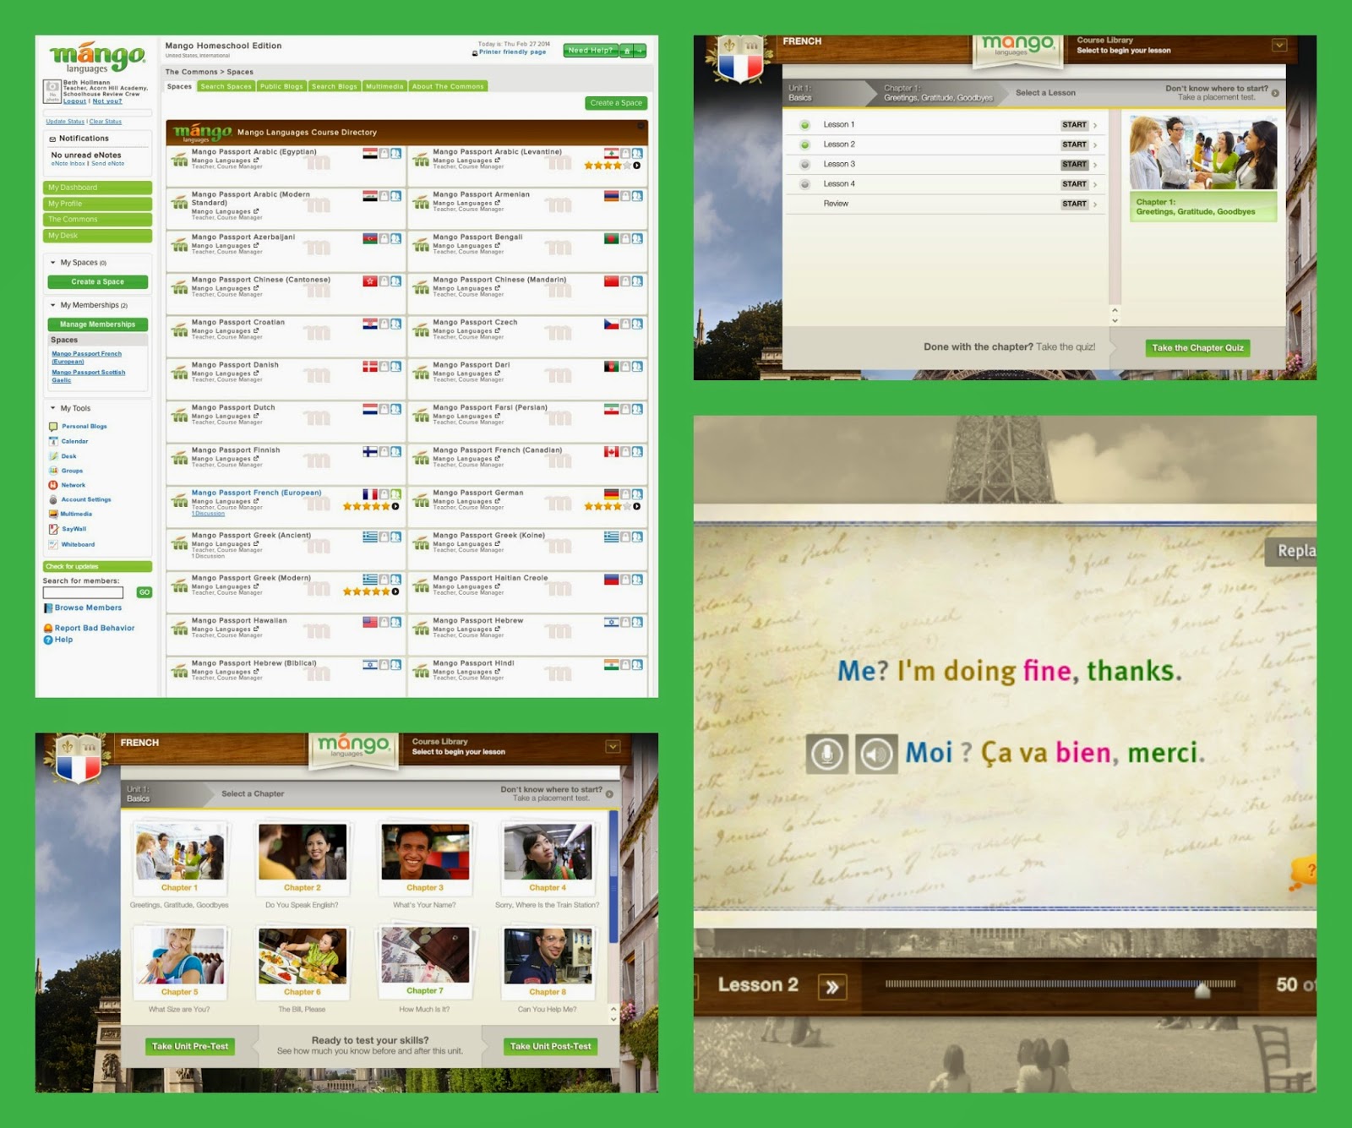Open the Network tool in My Tools
This screenshot has width=1352, height=1128.
point(73,485)
